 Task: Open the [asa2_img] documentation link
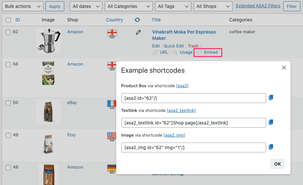pos(174,135)
